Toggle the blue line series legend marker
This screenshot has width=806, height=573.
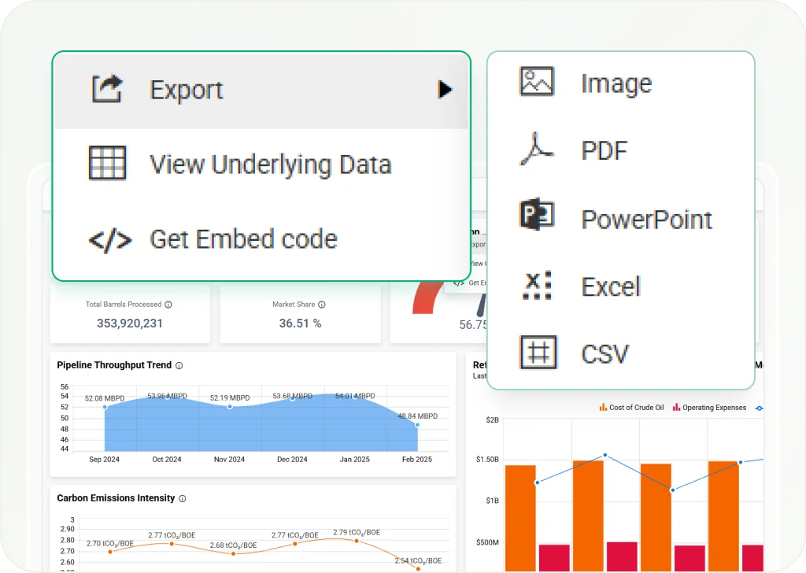(x=759, y=408)
